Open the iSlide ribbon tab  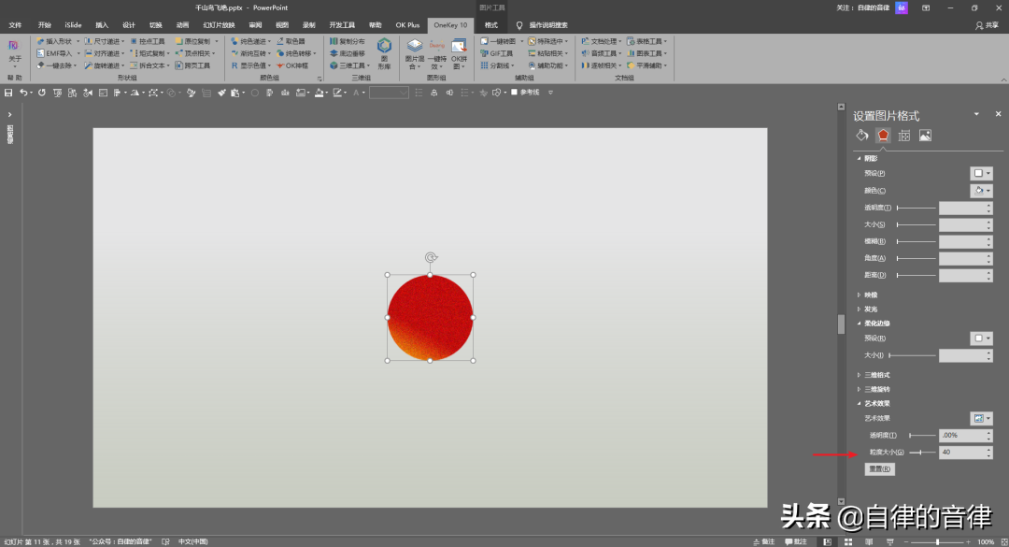tap(73, 25)
